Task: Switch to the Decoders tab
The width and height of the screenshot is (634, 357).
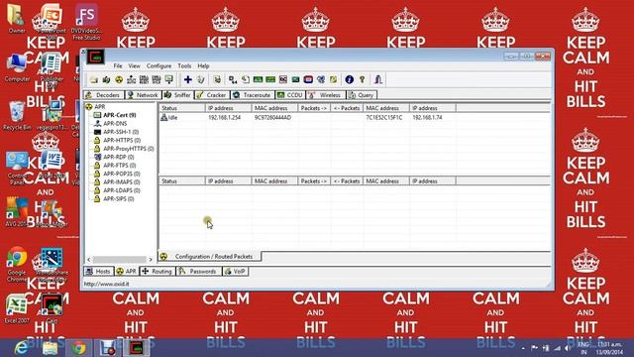Action: pyautogui.click(x=103, y=95)
